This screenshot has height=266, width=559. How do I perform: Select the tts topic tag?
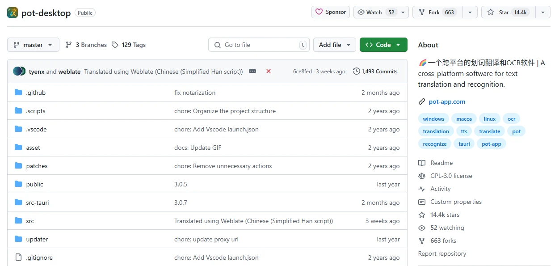pos(464,131)
